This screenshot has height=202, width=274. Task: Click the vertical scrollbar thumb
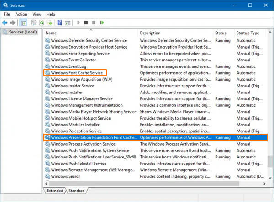(270, 161)
